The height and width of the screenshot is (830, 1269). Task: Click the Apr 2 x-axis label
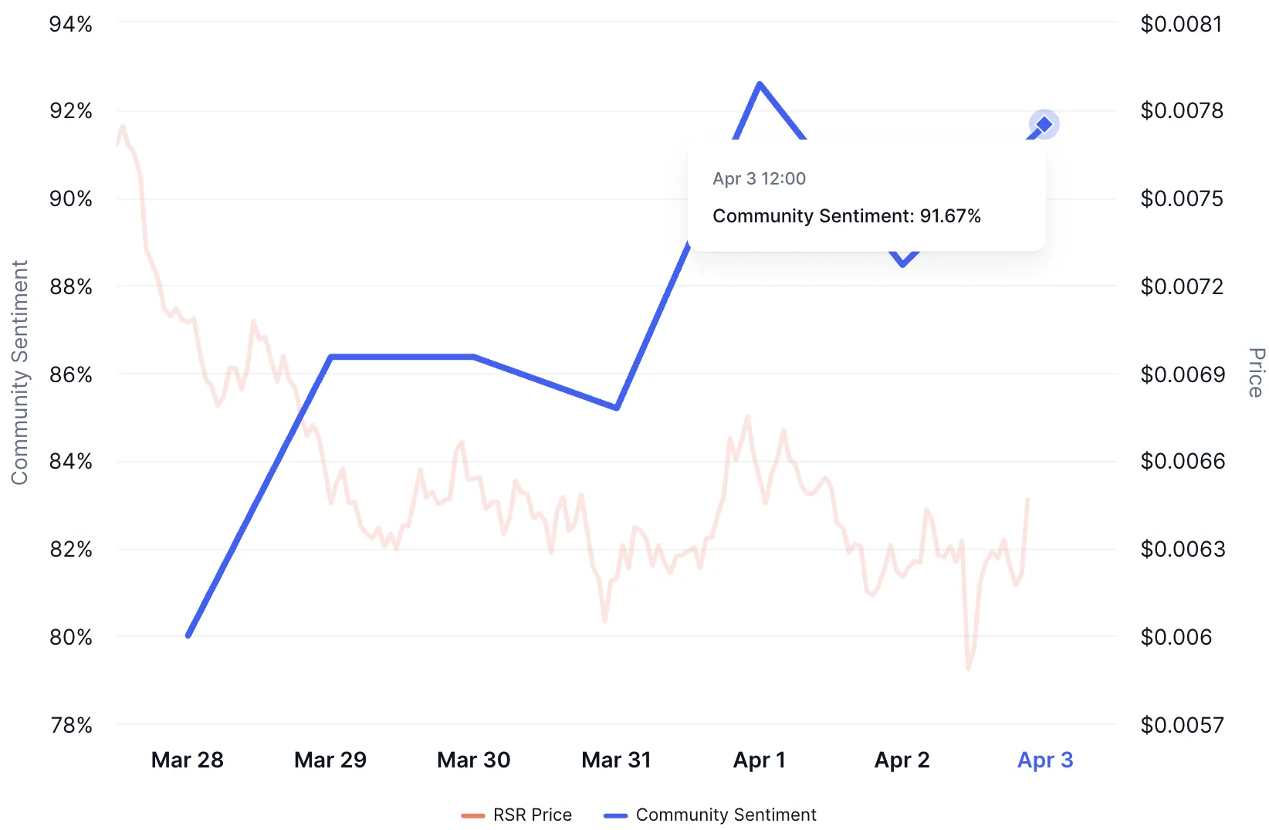(x=902, y=760)
